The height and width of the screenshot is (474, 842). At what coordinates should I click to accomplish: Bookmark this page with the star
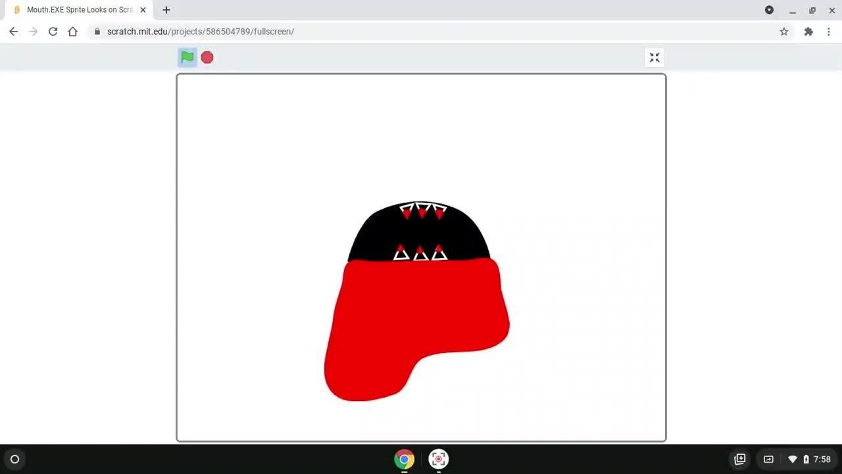click(x=784, y=32)
